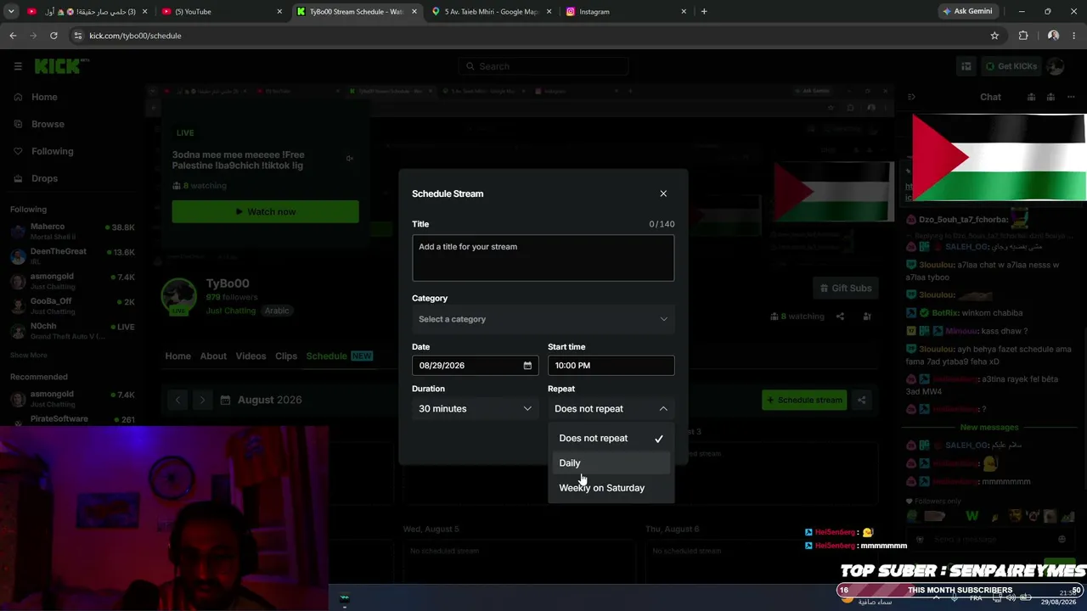Viewport: 1087px width, 611px height.
Task: Open the channel Home tab
Action: (x=177, y=356)
